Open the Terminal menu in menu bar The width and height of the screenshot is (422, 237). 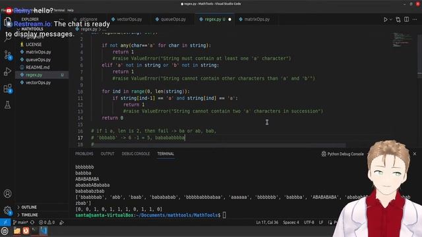coord(59,11)
